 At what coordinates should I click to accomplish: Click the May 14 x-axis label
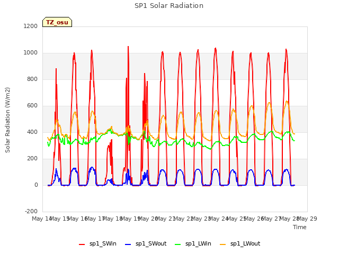(x=42, y=219)
